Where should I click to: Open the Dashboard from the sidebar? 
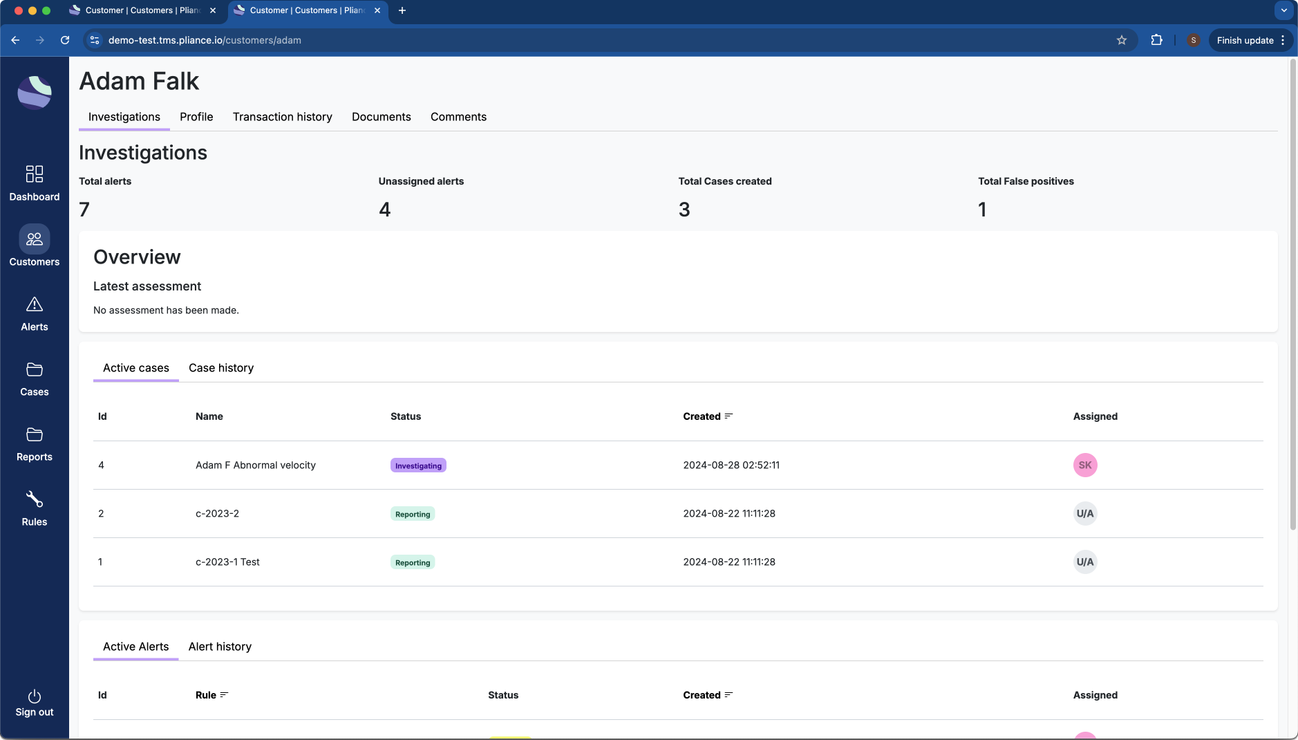pos(34,182)
